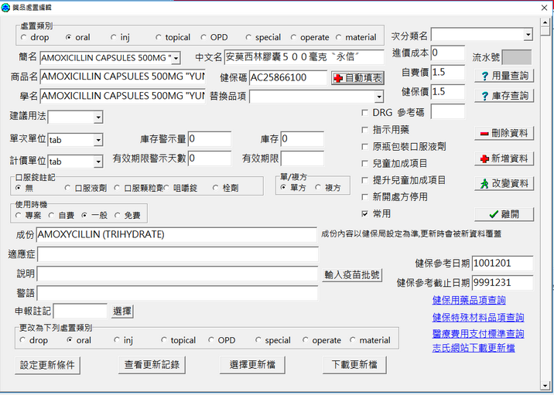This screenshot has width=554, height=395.
Task: Enable 兒童加成項目 checkbox
Action: point(365,163)
